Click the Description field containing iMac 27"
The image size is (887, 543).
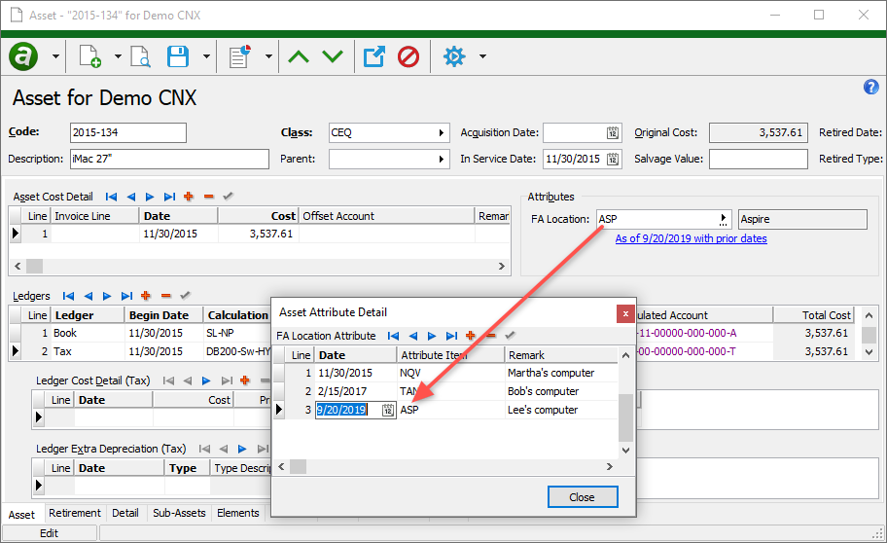click(x=168, y=159)
